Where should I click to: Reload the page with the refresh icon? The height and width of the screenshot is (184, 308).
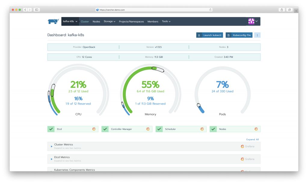point(210,10)
